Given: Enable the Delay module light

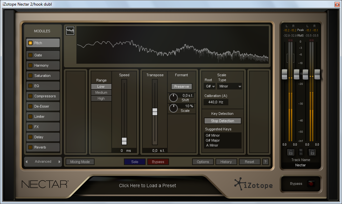Looking at the screenshot, I should pyautogui.click(x=30, y=137).
